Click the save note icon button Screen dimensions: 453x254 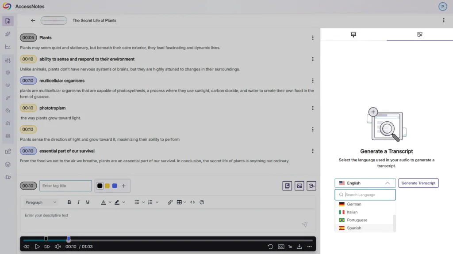pos(287,186)
